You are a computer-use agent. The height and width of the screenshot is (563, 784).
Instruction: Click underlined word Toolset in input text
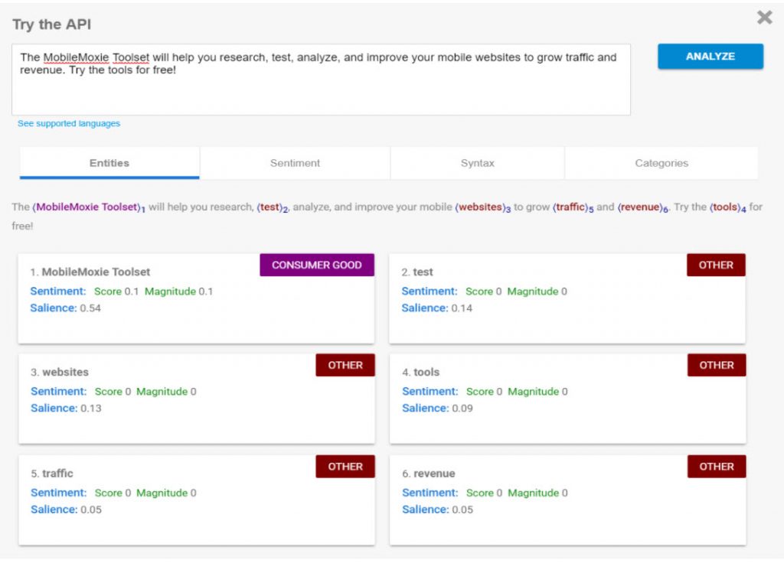[130, 57]
